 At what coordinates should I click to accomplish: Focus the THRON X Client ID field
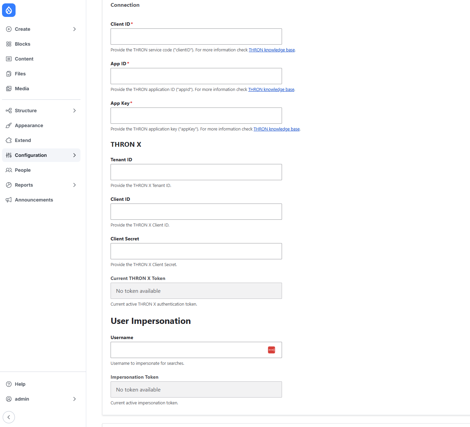(196, 212)
